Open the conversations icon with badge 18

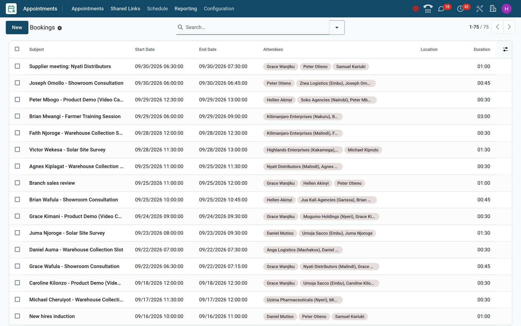pyautogui.click(x=441, y=9)
